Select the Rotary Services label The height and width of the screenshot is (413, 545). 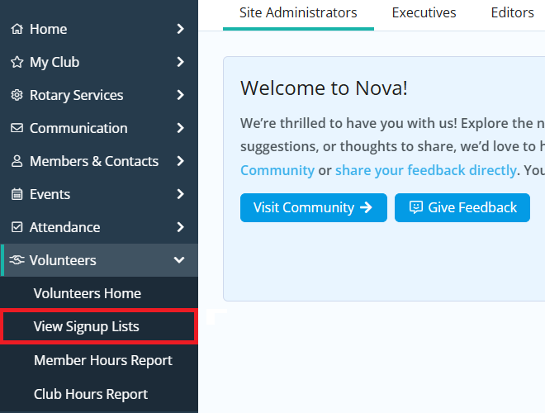coord(77,96)
